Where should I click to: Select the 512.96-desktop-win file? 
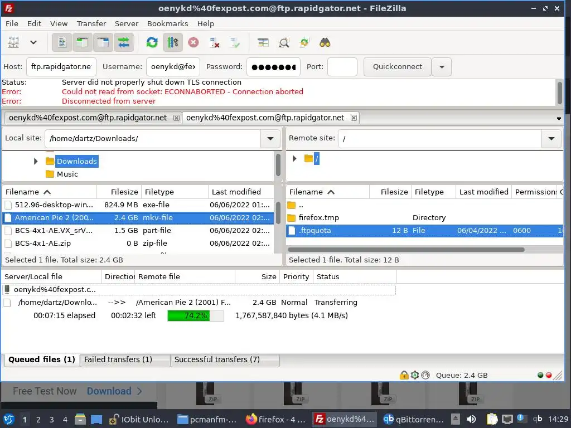(x=138, y=205)
